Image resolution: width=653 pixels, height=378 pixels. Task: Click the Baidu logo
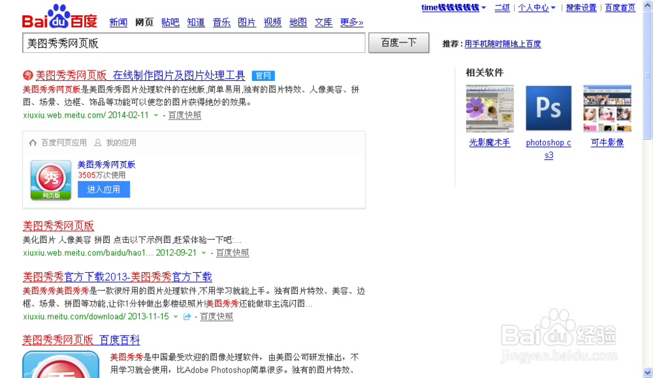[59, 17]
